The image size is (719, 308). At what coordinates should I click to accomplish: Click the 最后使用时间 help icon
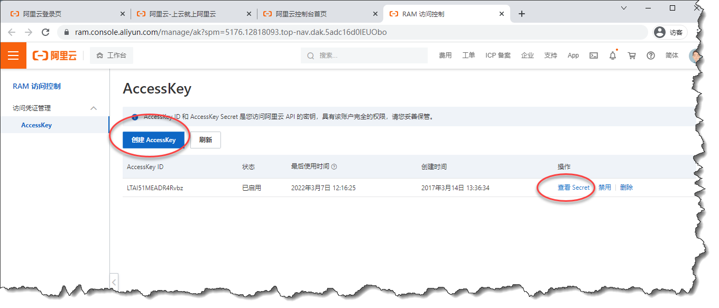click(334, 167)
